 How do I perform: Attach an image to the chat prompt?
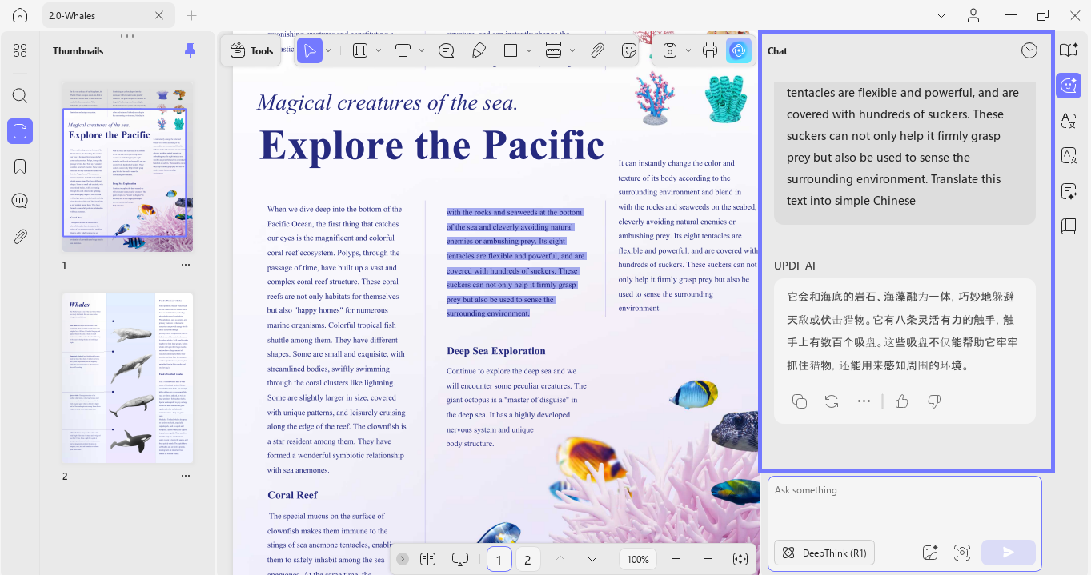[x=929, y=553]
